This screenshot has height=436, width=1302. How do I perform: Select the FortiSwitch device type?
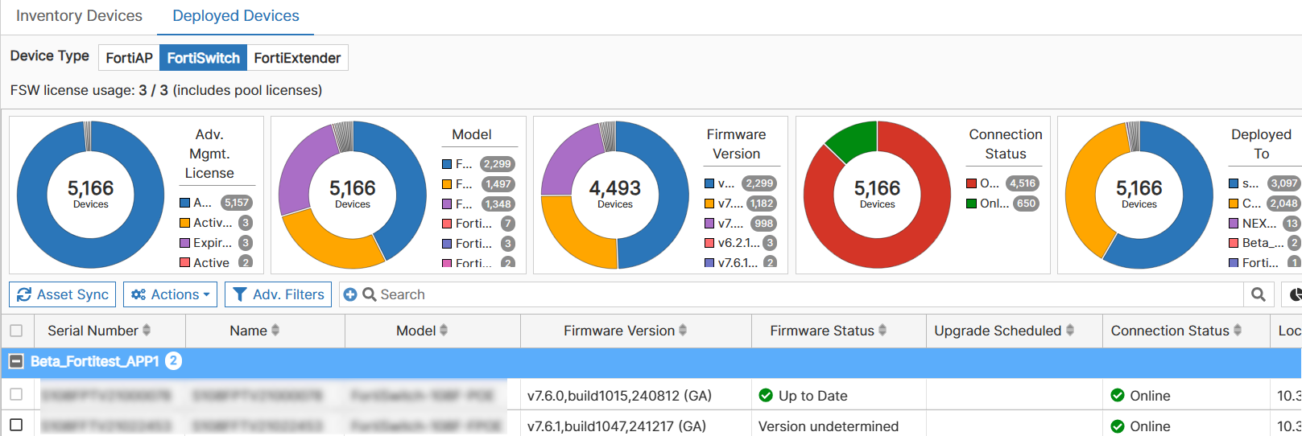coord(203,58)
